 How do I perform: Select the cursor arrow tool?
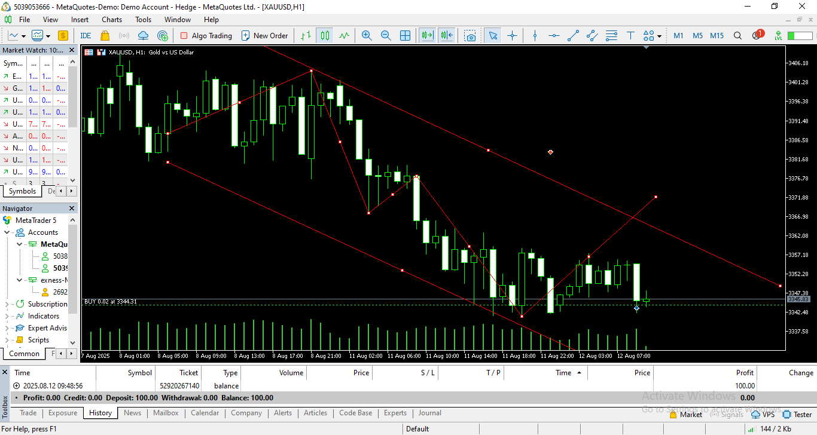click(x=493, y=36)
